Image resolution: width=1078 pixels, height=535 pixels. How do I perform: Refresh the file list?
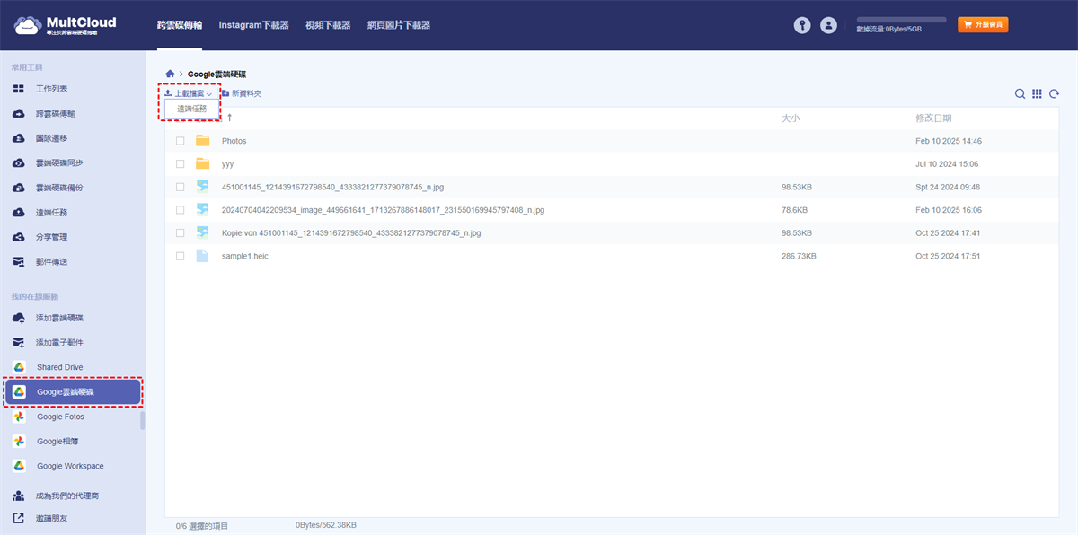point(1055,93)
